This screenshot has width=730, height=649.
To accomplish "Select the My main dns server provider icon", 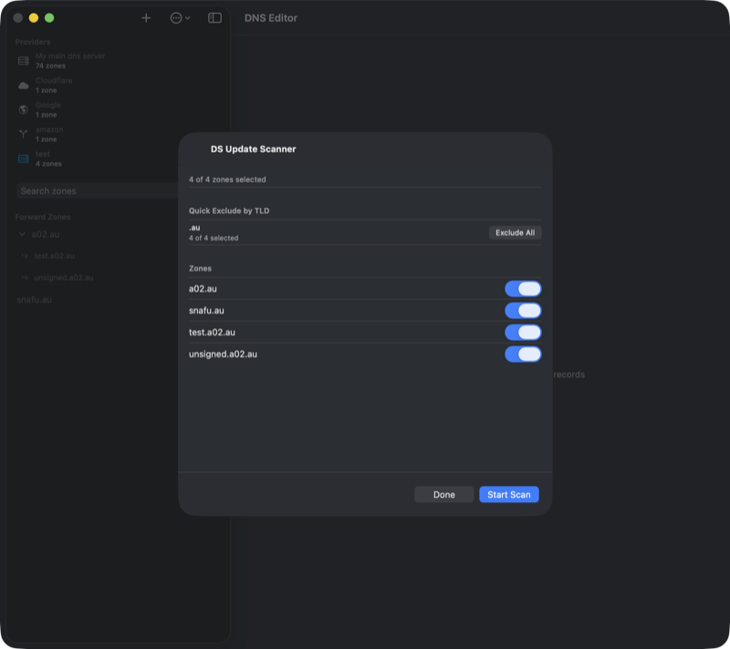I will (23, 59).
